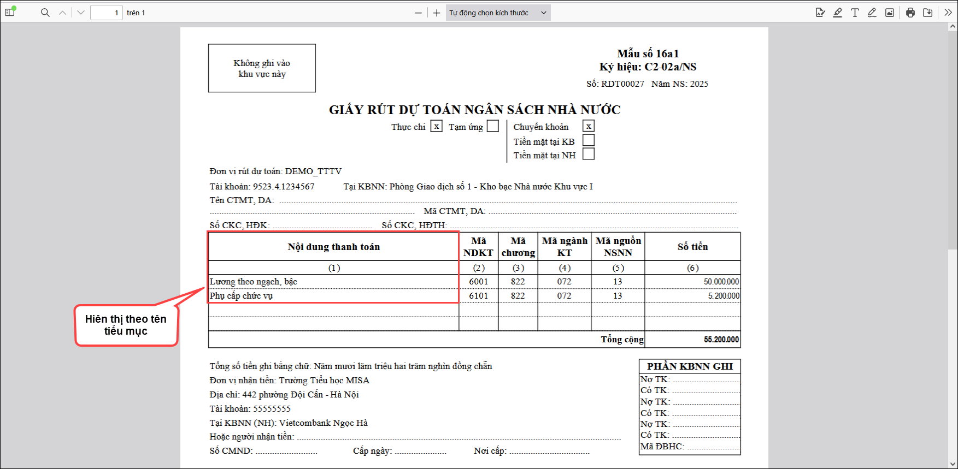Select the freehand draw tool

(x=872, y=13)
